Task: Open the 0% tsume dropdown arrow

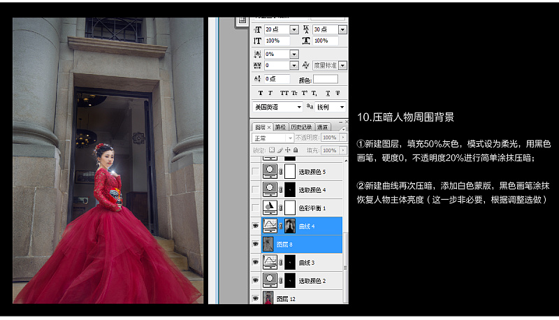Action: (294, 54)
